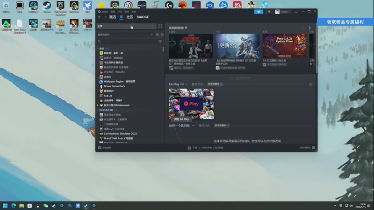The height and width of the screenshot is (210, 374).
Task: Open the advanced filter icon by search
Action: click(x=160, y=42)
